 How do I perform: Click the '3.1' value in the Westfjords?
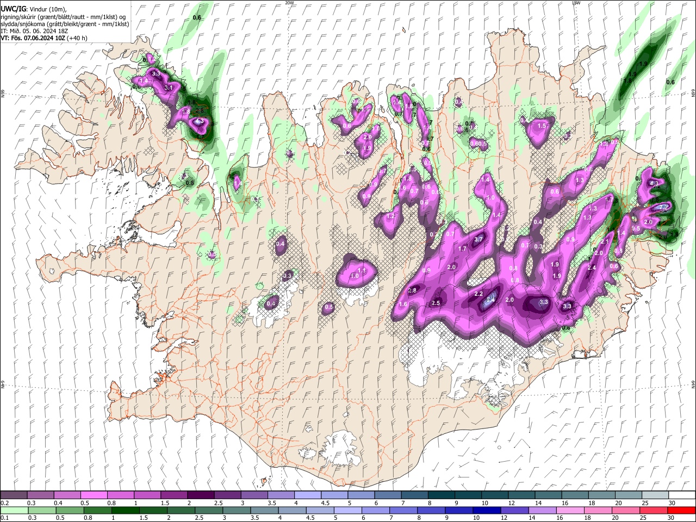169,88
